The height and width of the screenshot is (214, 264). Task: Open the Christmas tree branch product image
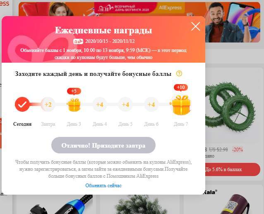[x=140, y=205]
